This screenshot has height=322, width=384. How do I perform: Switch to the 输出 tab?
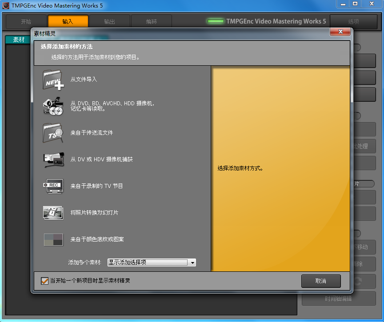click(x=109, y=21)
